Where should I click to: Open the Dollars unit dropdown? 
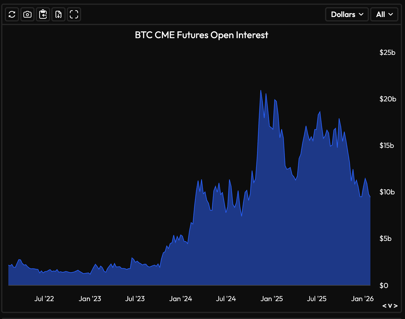(347, 14)
